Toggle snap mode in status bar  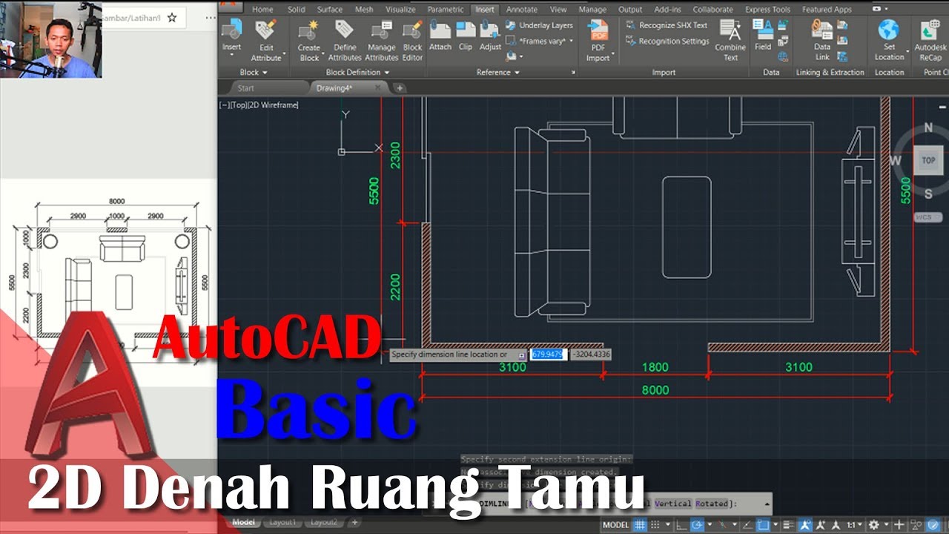[x=655, y=524]
